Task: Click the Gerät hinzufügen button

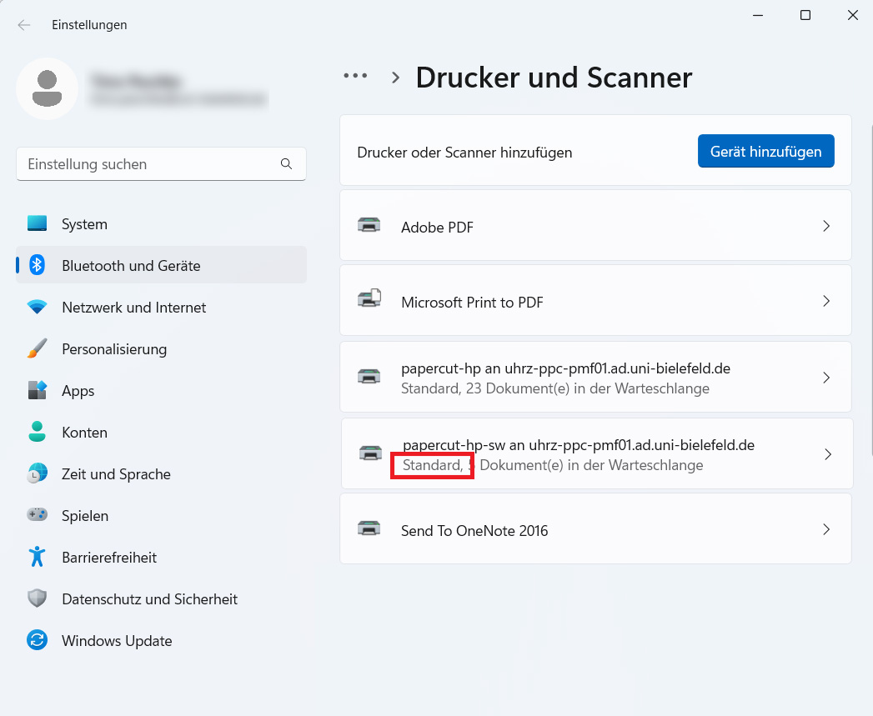Action: point(765,151)
